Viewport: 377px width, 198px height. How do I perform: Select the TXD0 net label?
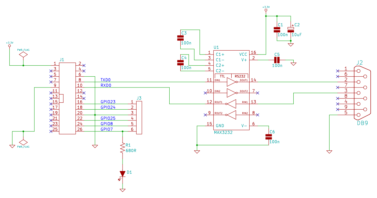[x=105, y=80]
